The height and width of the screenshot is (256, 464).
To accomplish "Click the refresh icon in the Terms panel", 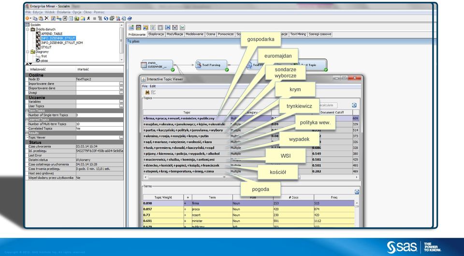I will click(357, 192).
